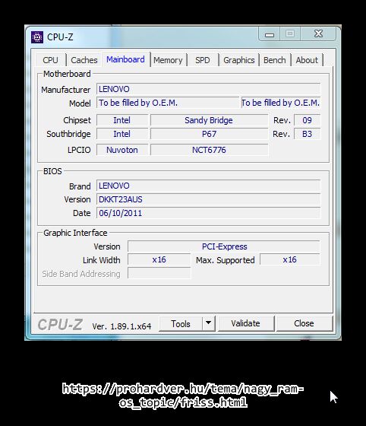The height and width of the screenshot is (426, 366).
Task: Open the Bench tab
Action: 275,60
